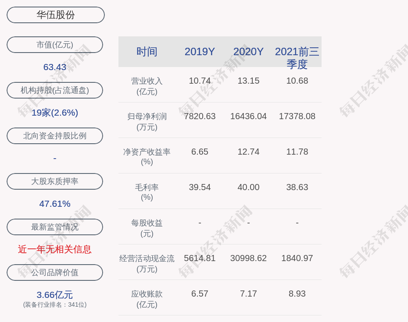Open the 最新监管情况 label
Viewport: 408px width, 322px height.
[55, 227]
